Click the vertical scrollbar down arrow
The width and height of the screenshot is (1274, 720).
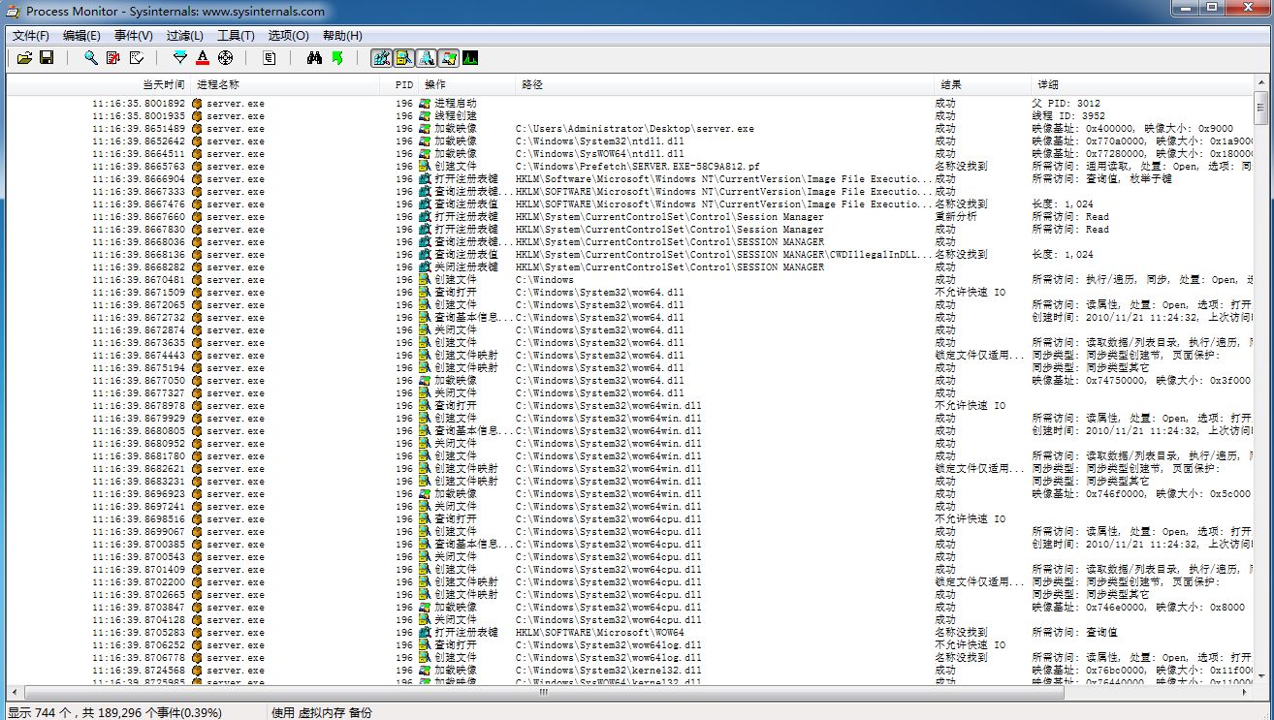[x=1261, y=679]
